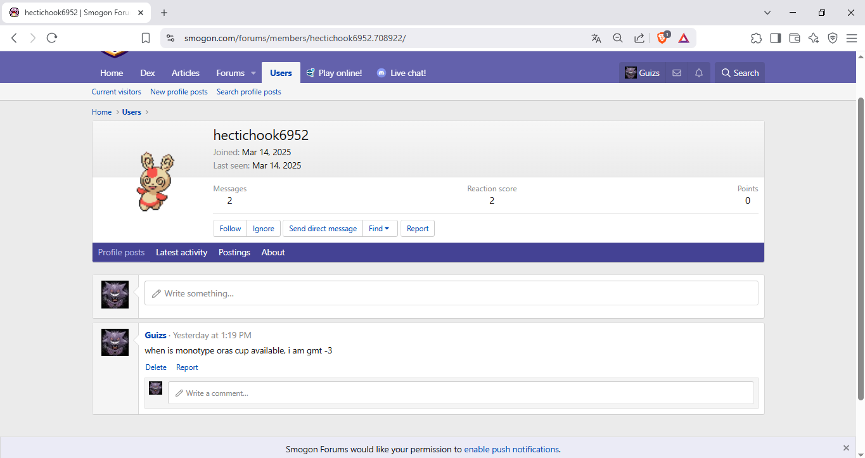Click Messages count 2
865x458 pixels.
coord(229,201)
